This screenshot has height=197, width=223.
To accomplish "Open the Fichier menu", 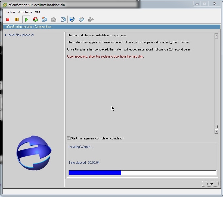I will tap(11, 12).
